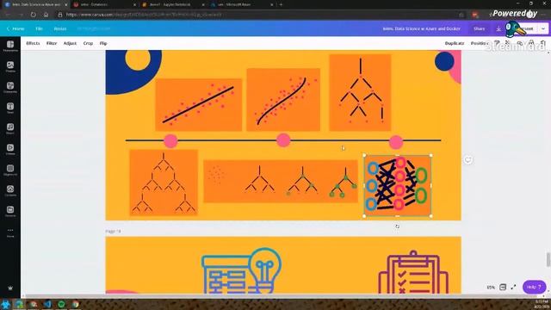Open Visual Studio Code from taskbar
The width and height of the screenshot is (551, 310).
coord(47,304)
